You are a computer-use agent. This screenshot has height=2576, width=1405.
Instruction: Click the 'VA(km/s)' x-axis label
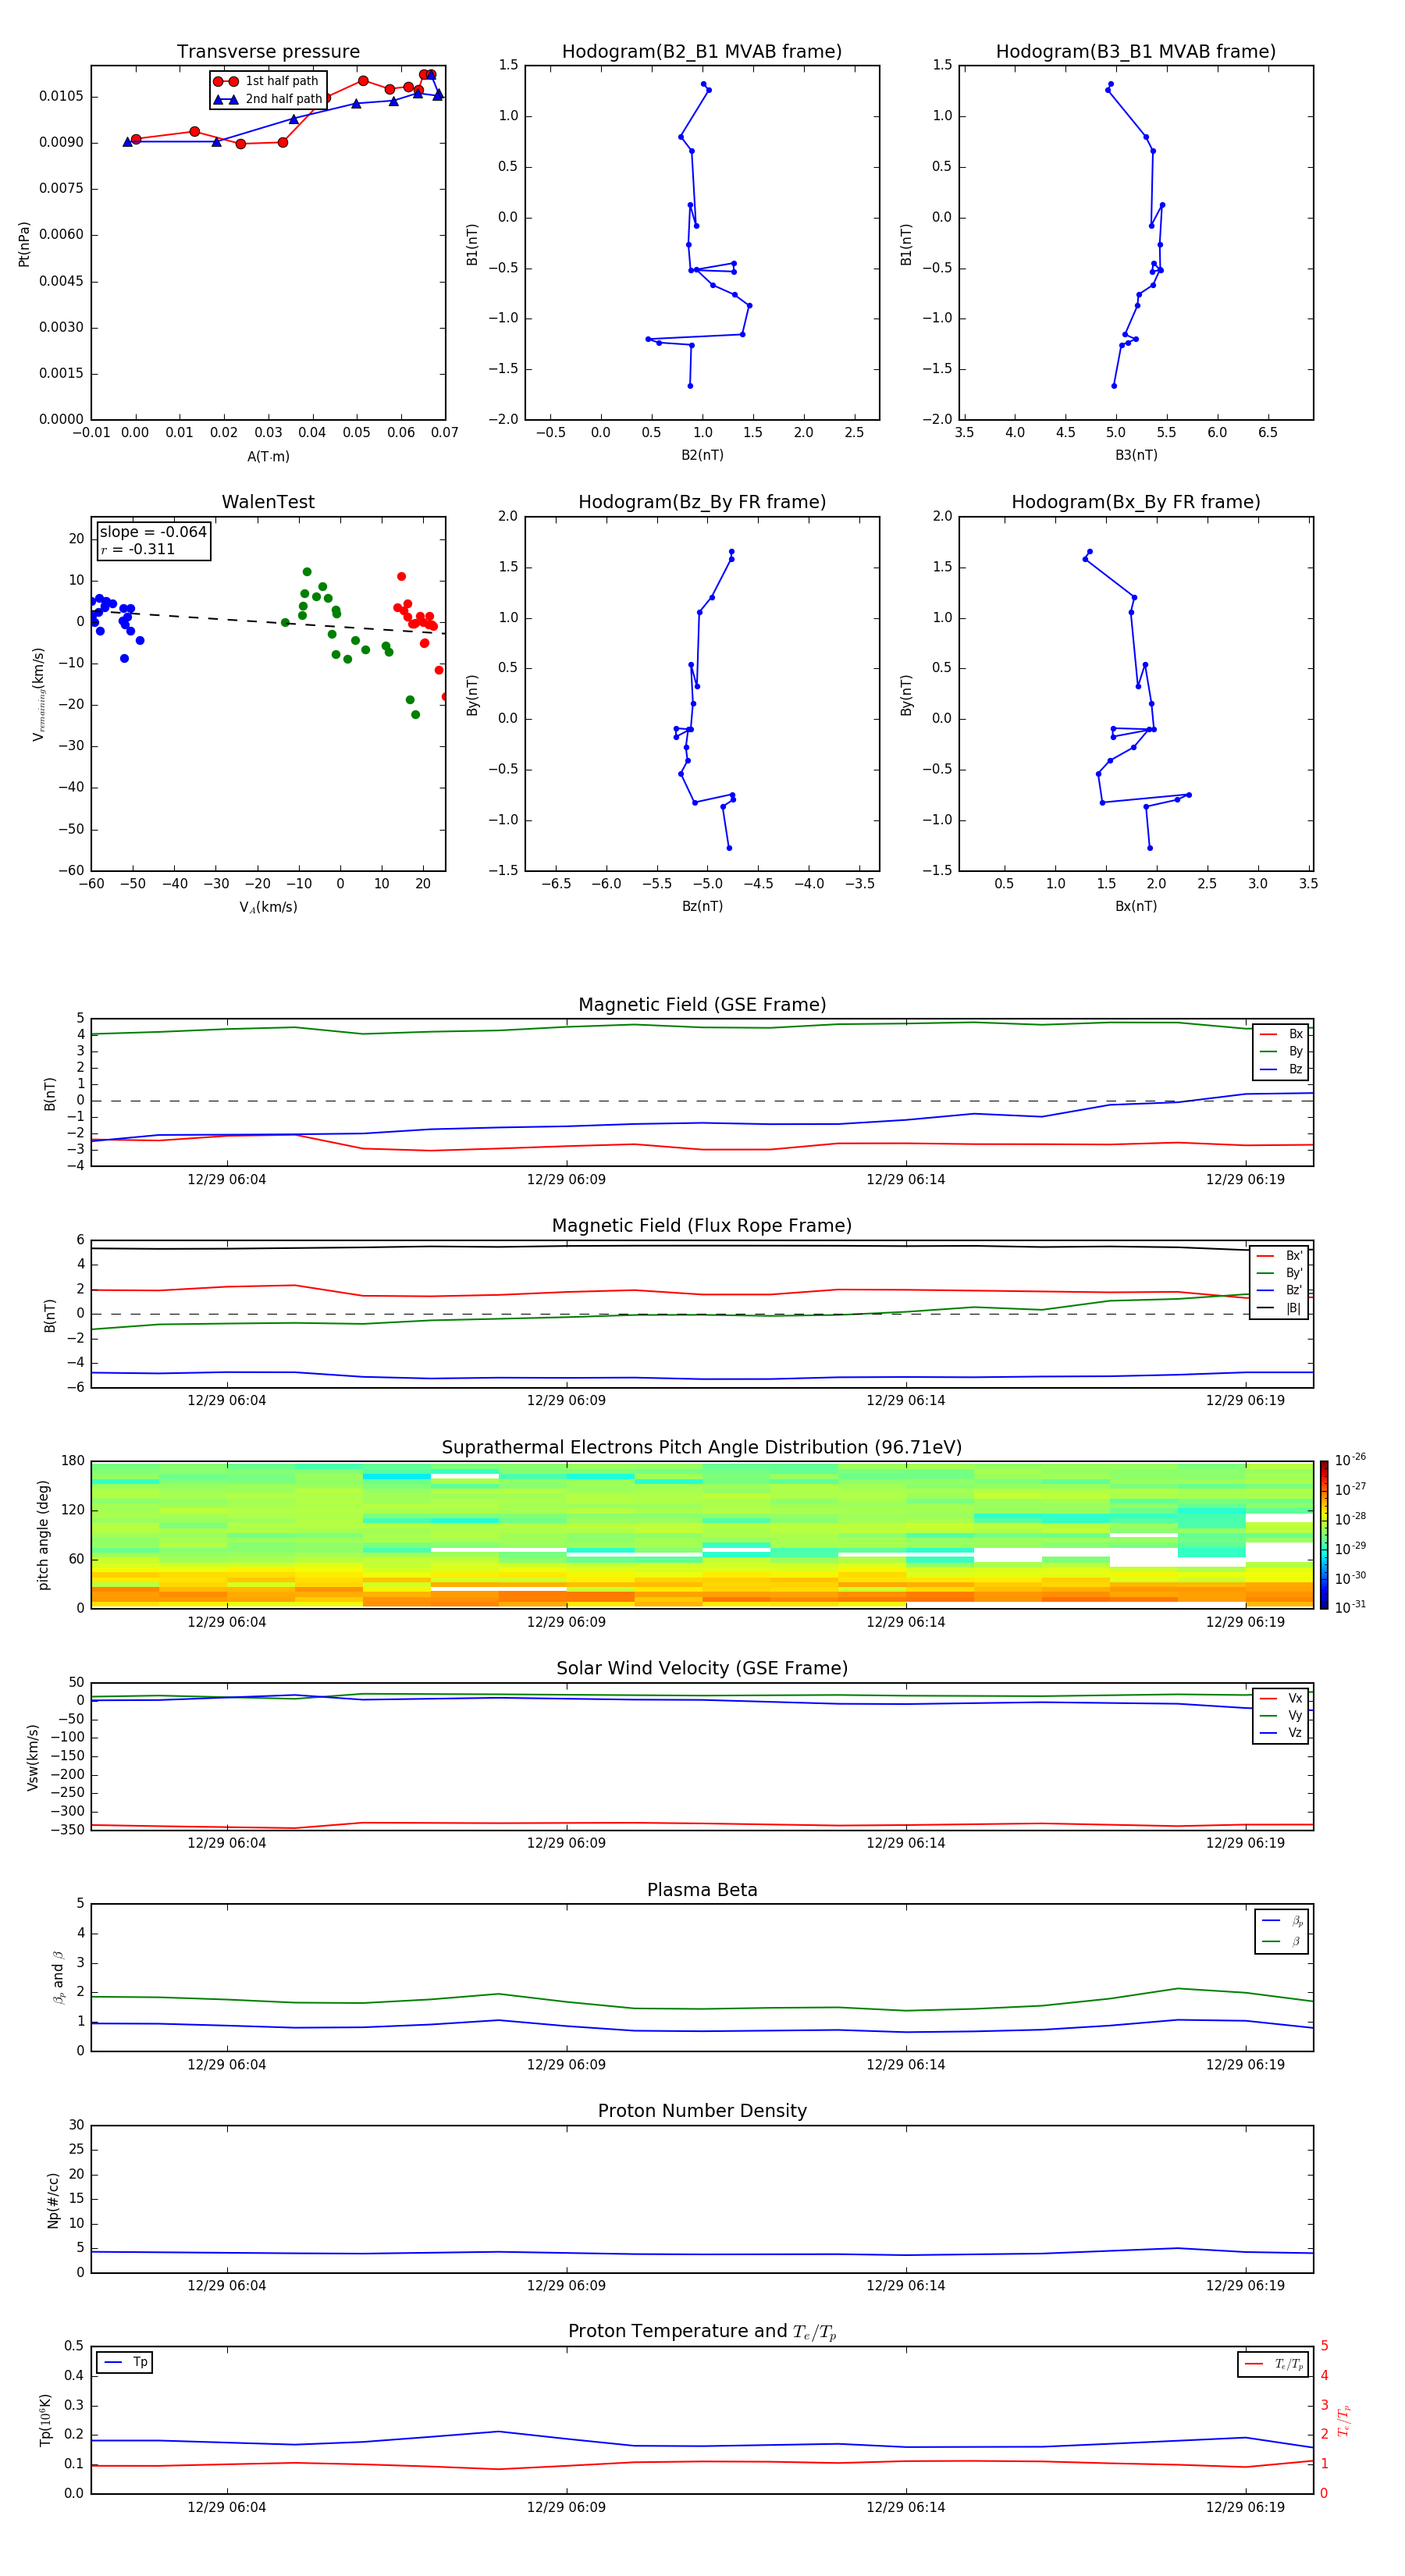coord(268,908)
